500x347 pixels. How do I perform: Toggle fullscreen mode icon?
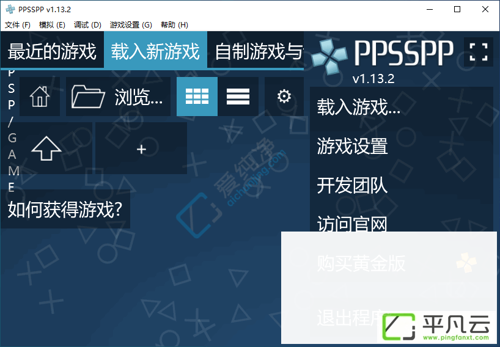coord(479,51)
